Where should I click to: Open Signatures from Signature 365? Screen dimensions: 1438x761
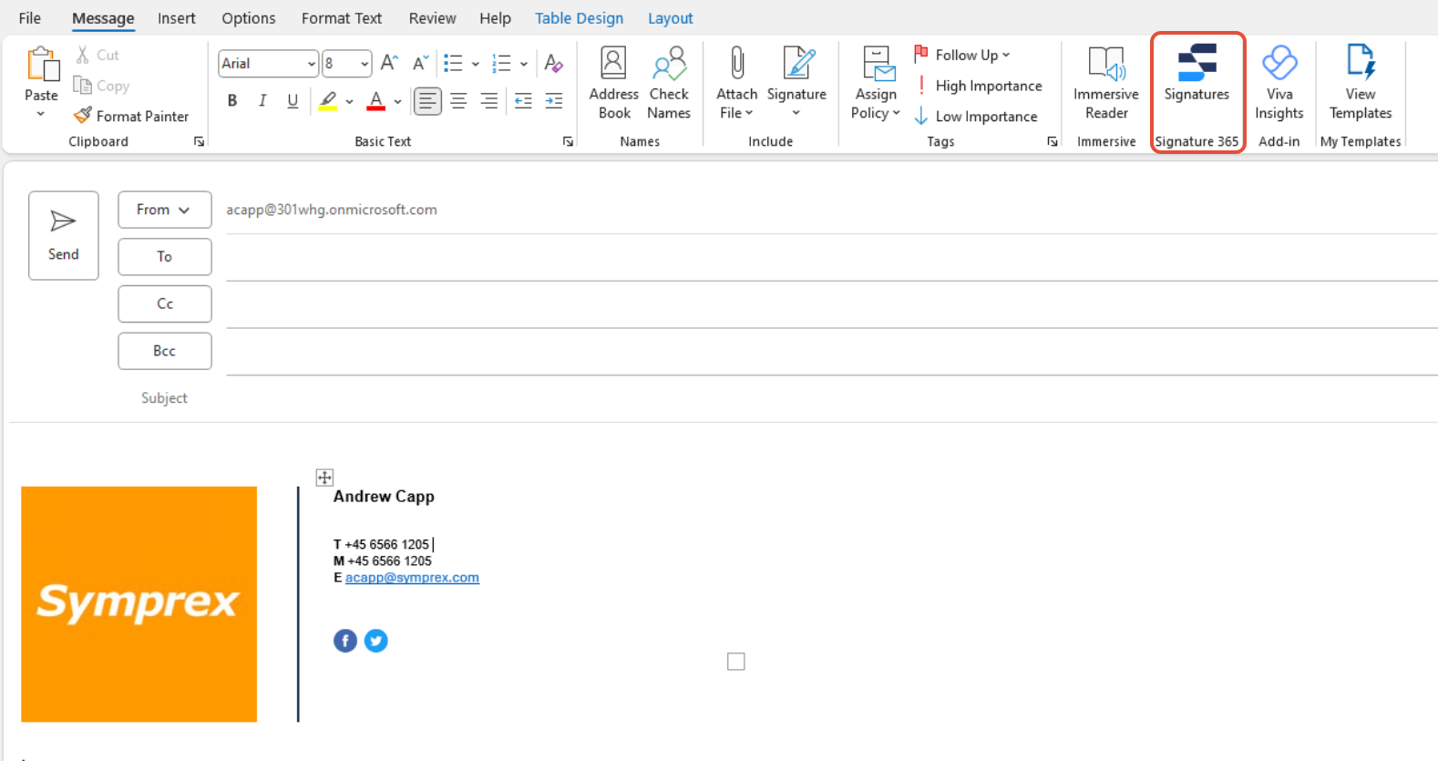click(x=1197, y=74)
